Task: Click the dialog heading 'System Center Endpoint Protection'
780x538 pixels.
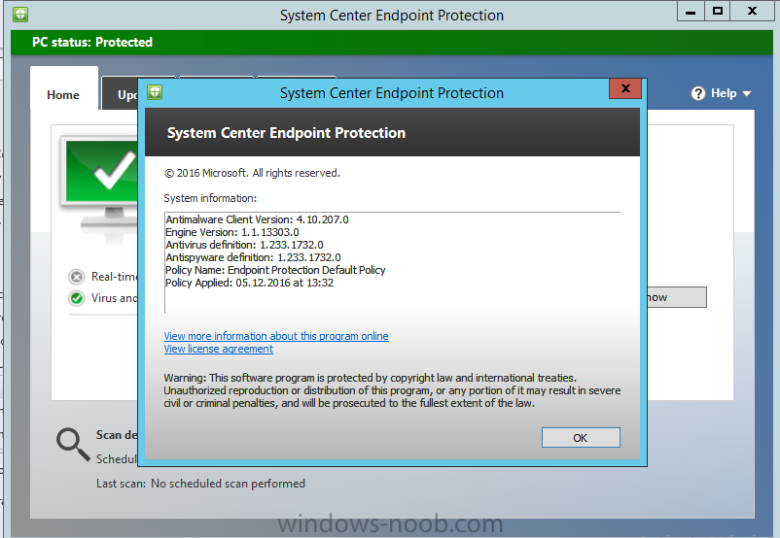Action: click(287, 133)
